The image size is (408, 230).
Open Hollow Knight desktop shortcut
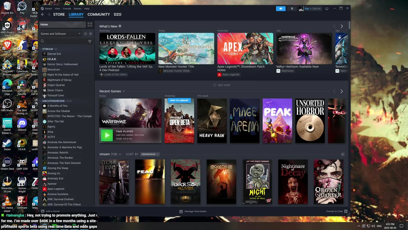pyautogui.click(x=22, y=185)
